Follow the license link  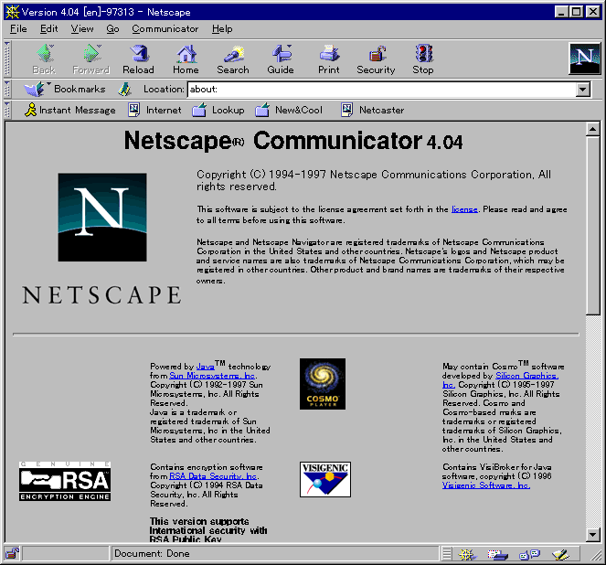coord(464,209)
